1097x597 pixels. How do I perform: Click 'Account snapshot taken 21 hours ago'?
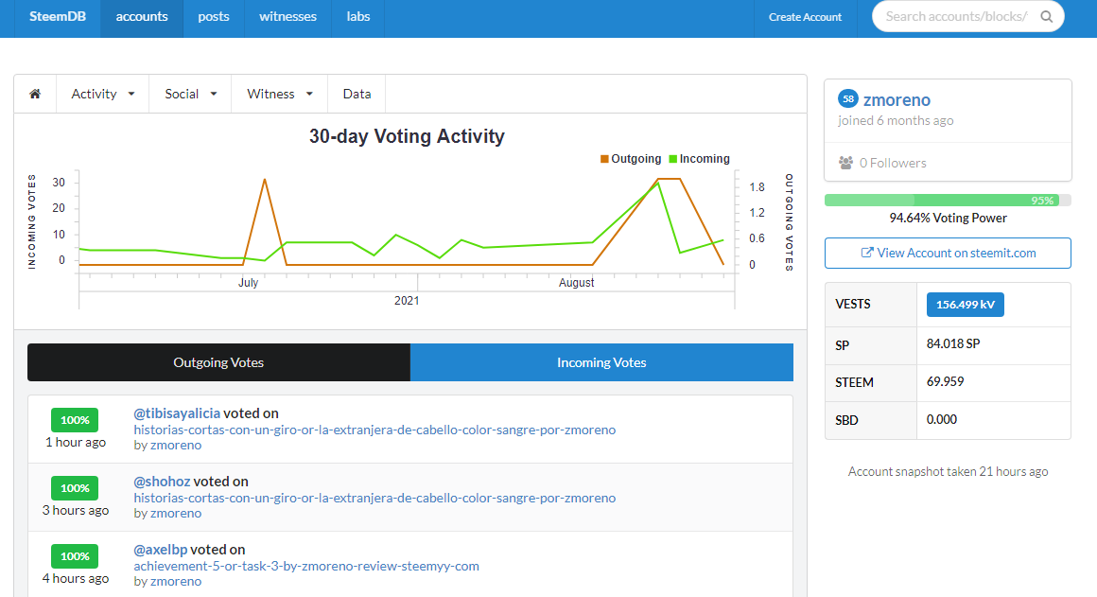(x=948, y=472)
